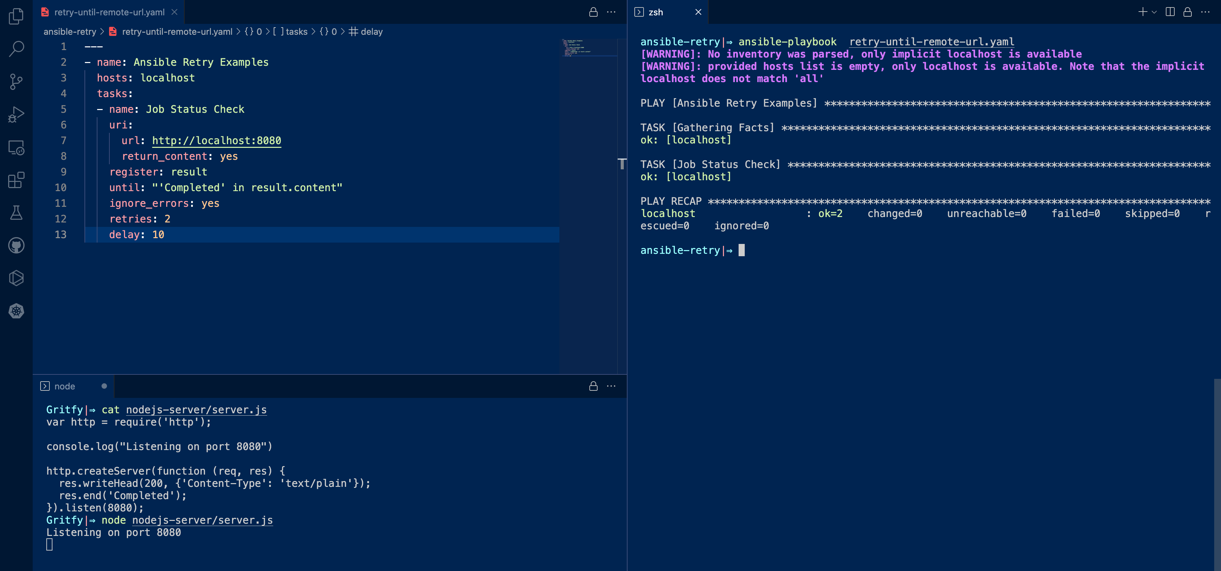Image resolution: width=1221 pixels, height=571 pixels.
Task: Split the zsh terminal editor
Action: 1170,12
